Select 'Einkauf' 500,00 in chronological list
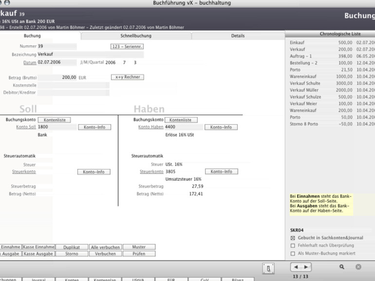 (332, 42)
